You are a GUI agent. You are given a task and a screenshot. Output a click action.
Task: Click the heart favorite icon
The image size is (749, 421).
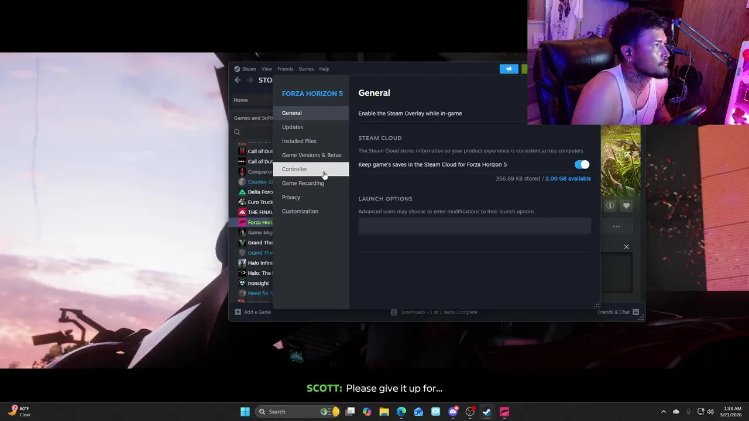coord(626,205)
